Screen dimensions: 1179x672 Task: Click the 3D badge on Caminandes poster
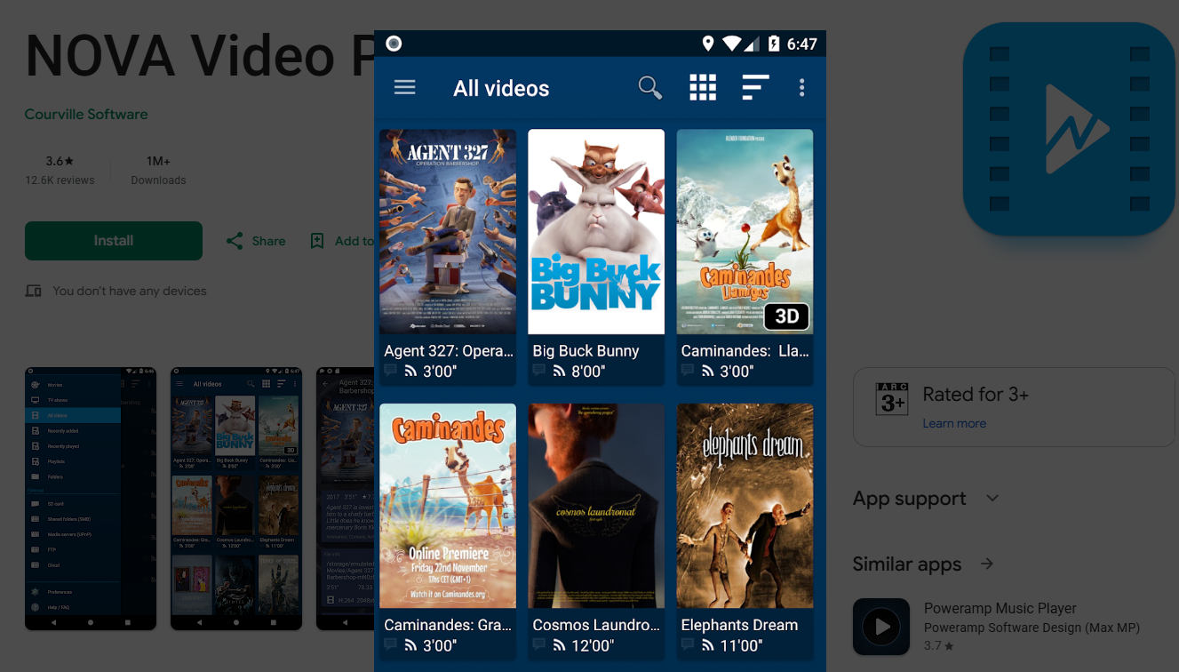(x=786, y=316)
